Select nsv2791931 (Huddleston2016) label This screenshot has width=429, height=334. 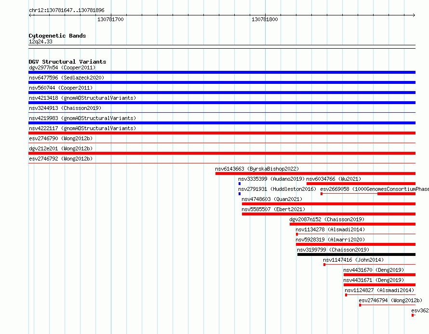click(277, 189)
